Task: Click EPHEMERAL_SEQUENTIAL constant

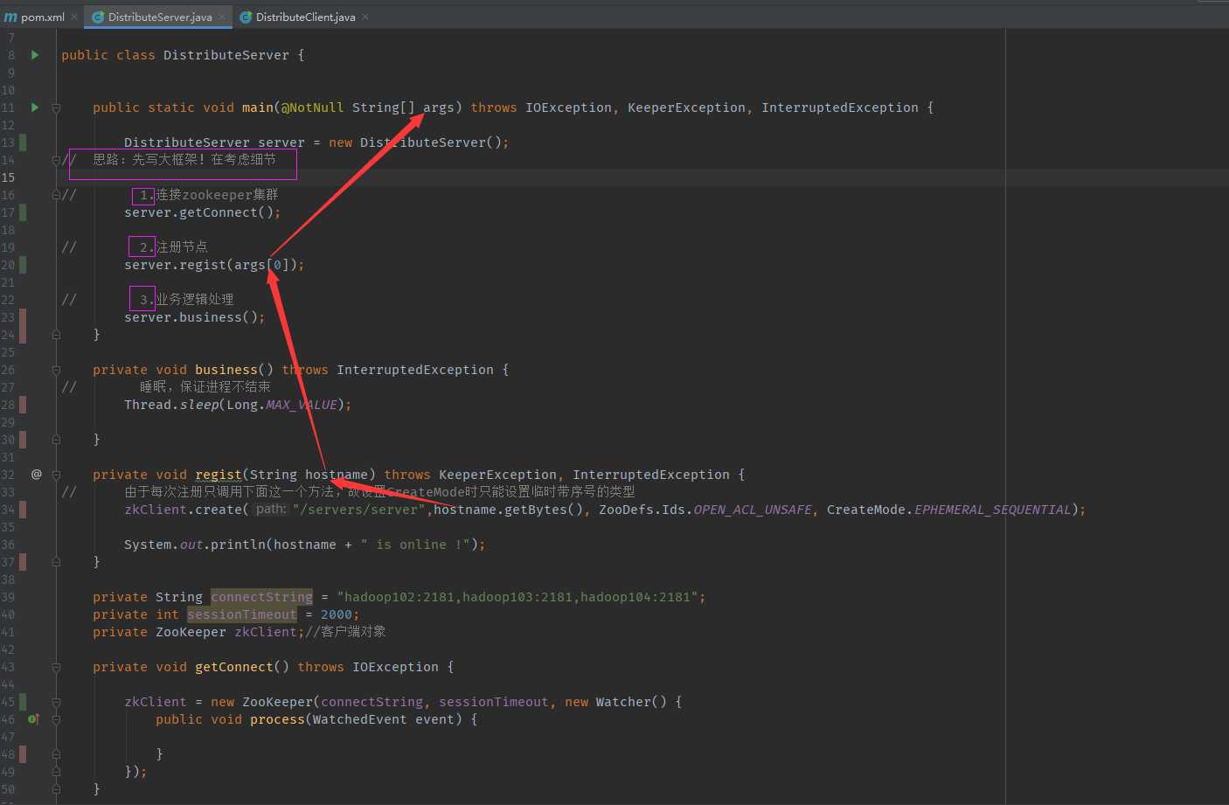Action: [993, 509]
